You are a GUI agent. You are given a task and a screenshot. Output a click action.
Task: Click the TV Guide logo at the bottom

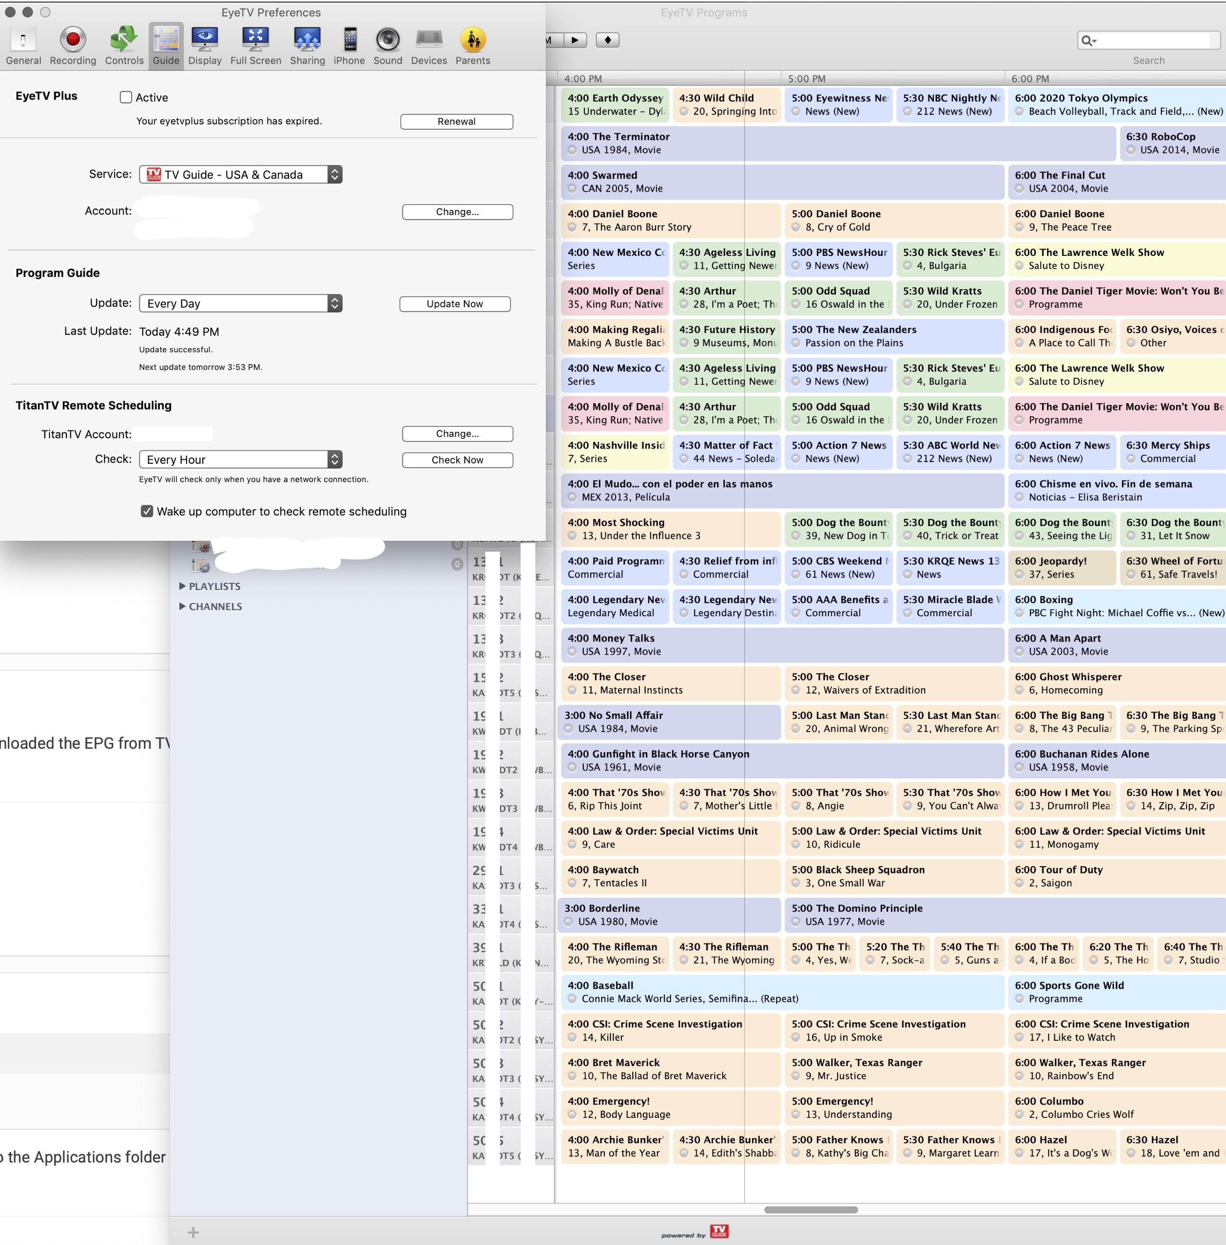(x=719, y=1231)
